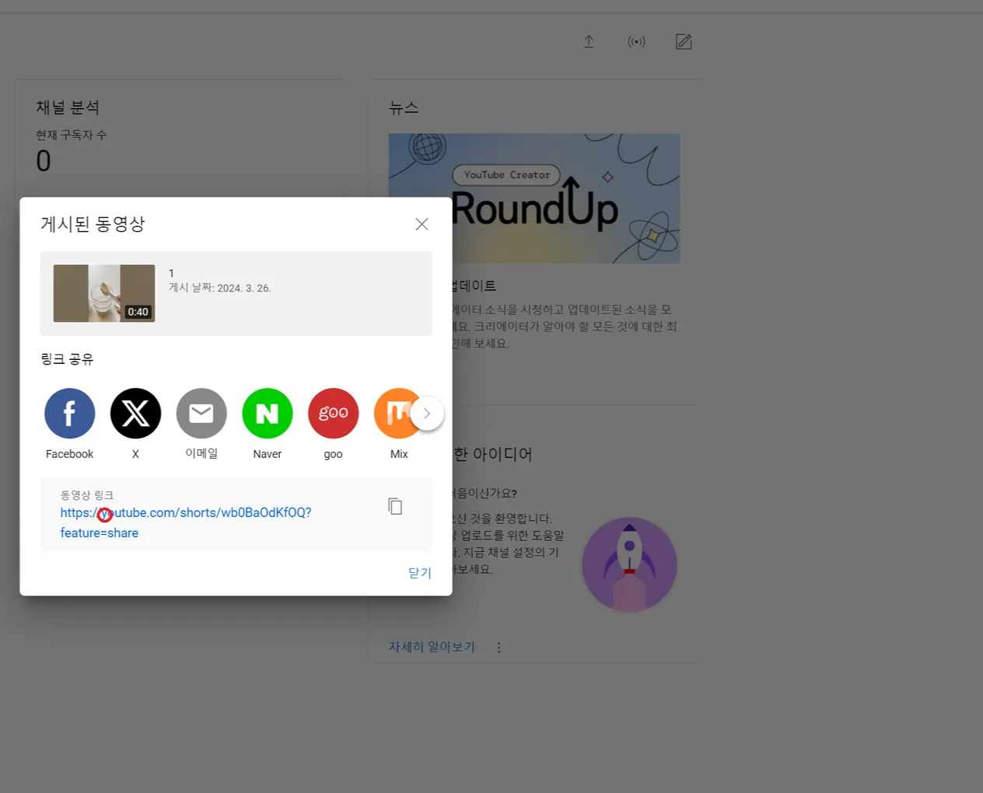The width and height of the screenshot is (983, 793).
Task: Share the video on Facebook
Action: click(x=69, y=413)
